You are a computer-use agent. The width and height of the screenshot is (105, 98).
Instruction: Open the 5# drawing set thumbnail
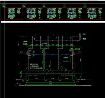point(95,13)
